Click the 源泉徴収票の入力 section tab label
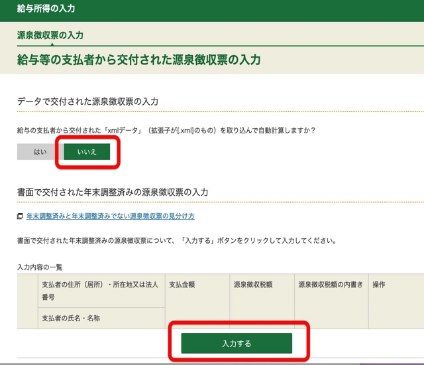The height and width of the screenshot is (365, 424). 50,35
